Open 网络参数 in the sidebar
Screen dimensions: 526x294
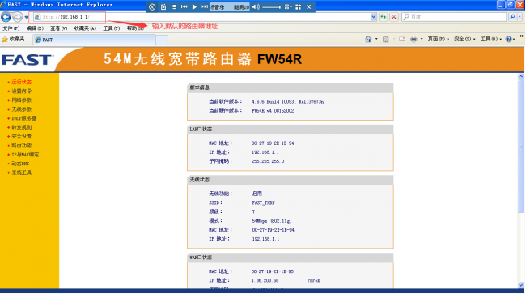point(22,100)
